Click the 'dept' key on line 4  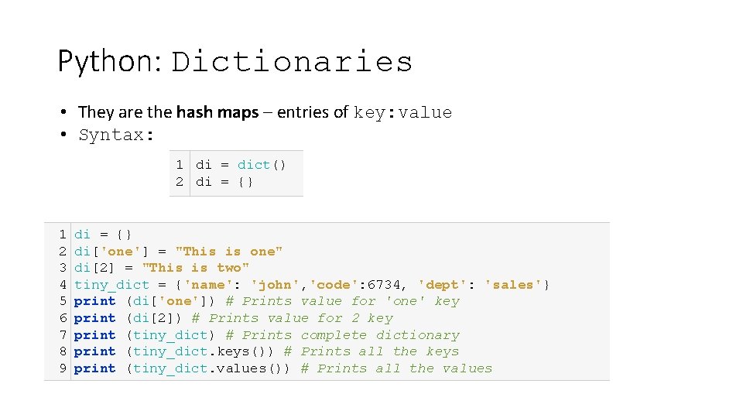(446, 285)
